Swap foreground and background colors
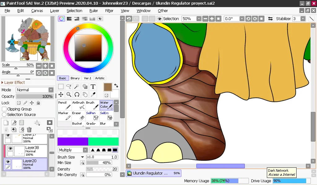317x185 pixels. tap(116, 85)
